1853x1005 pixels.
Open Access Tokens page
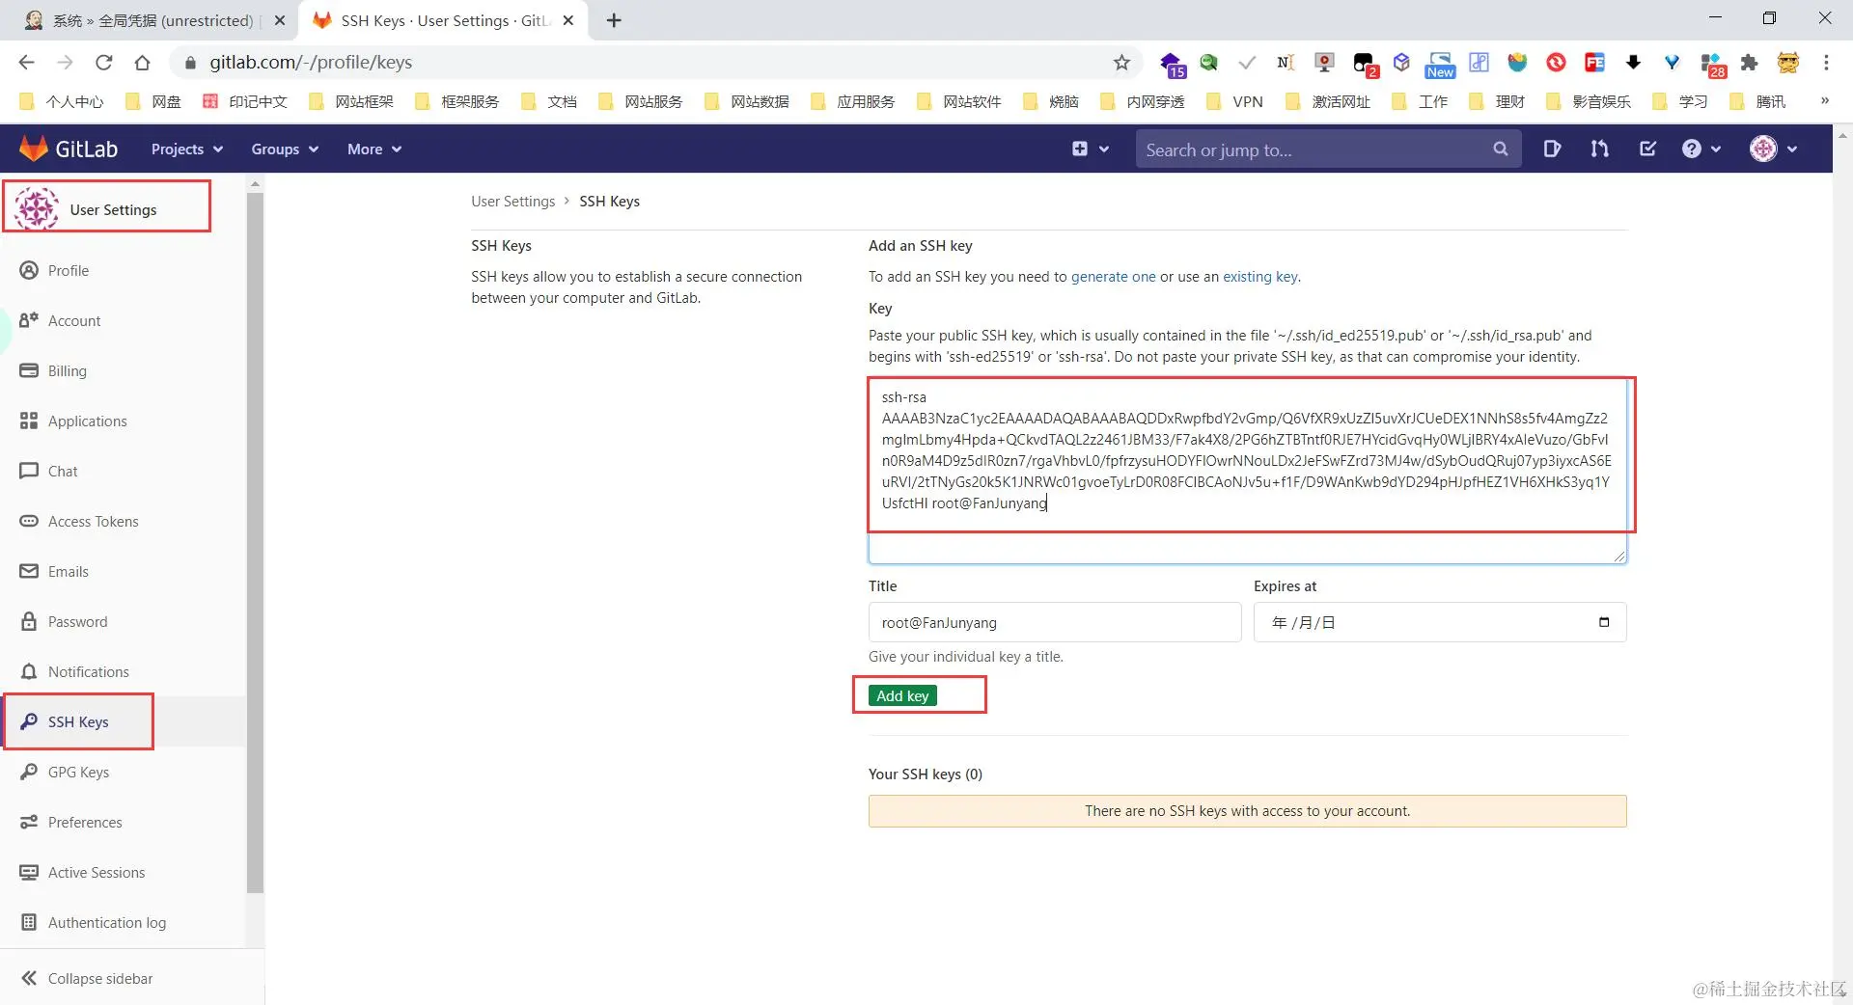[93, 522]
